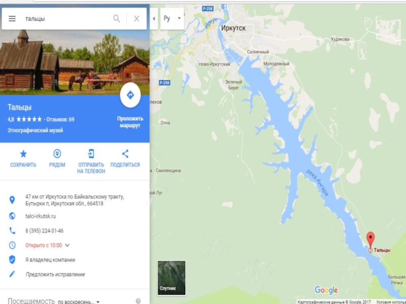Open the Ру language dropdown arrow
406x304 pixels.
click(x=179, y=19)
